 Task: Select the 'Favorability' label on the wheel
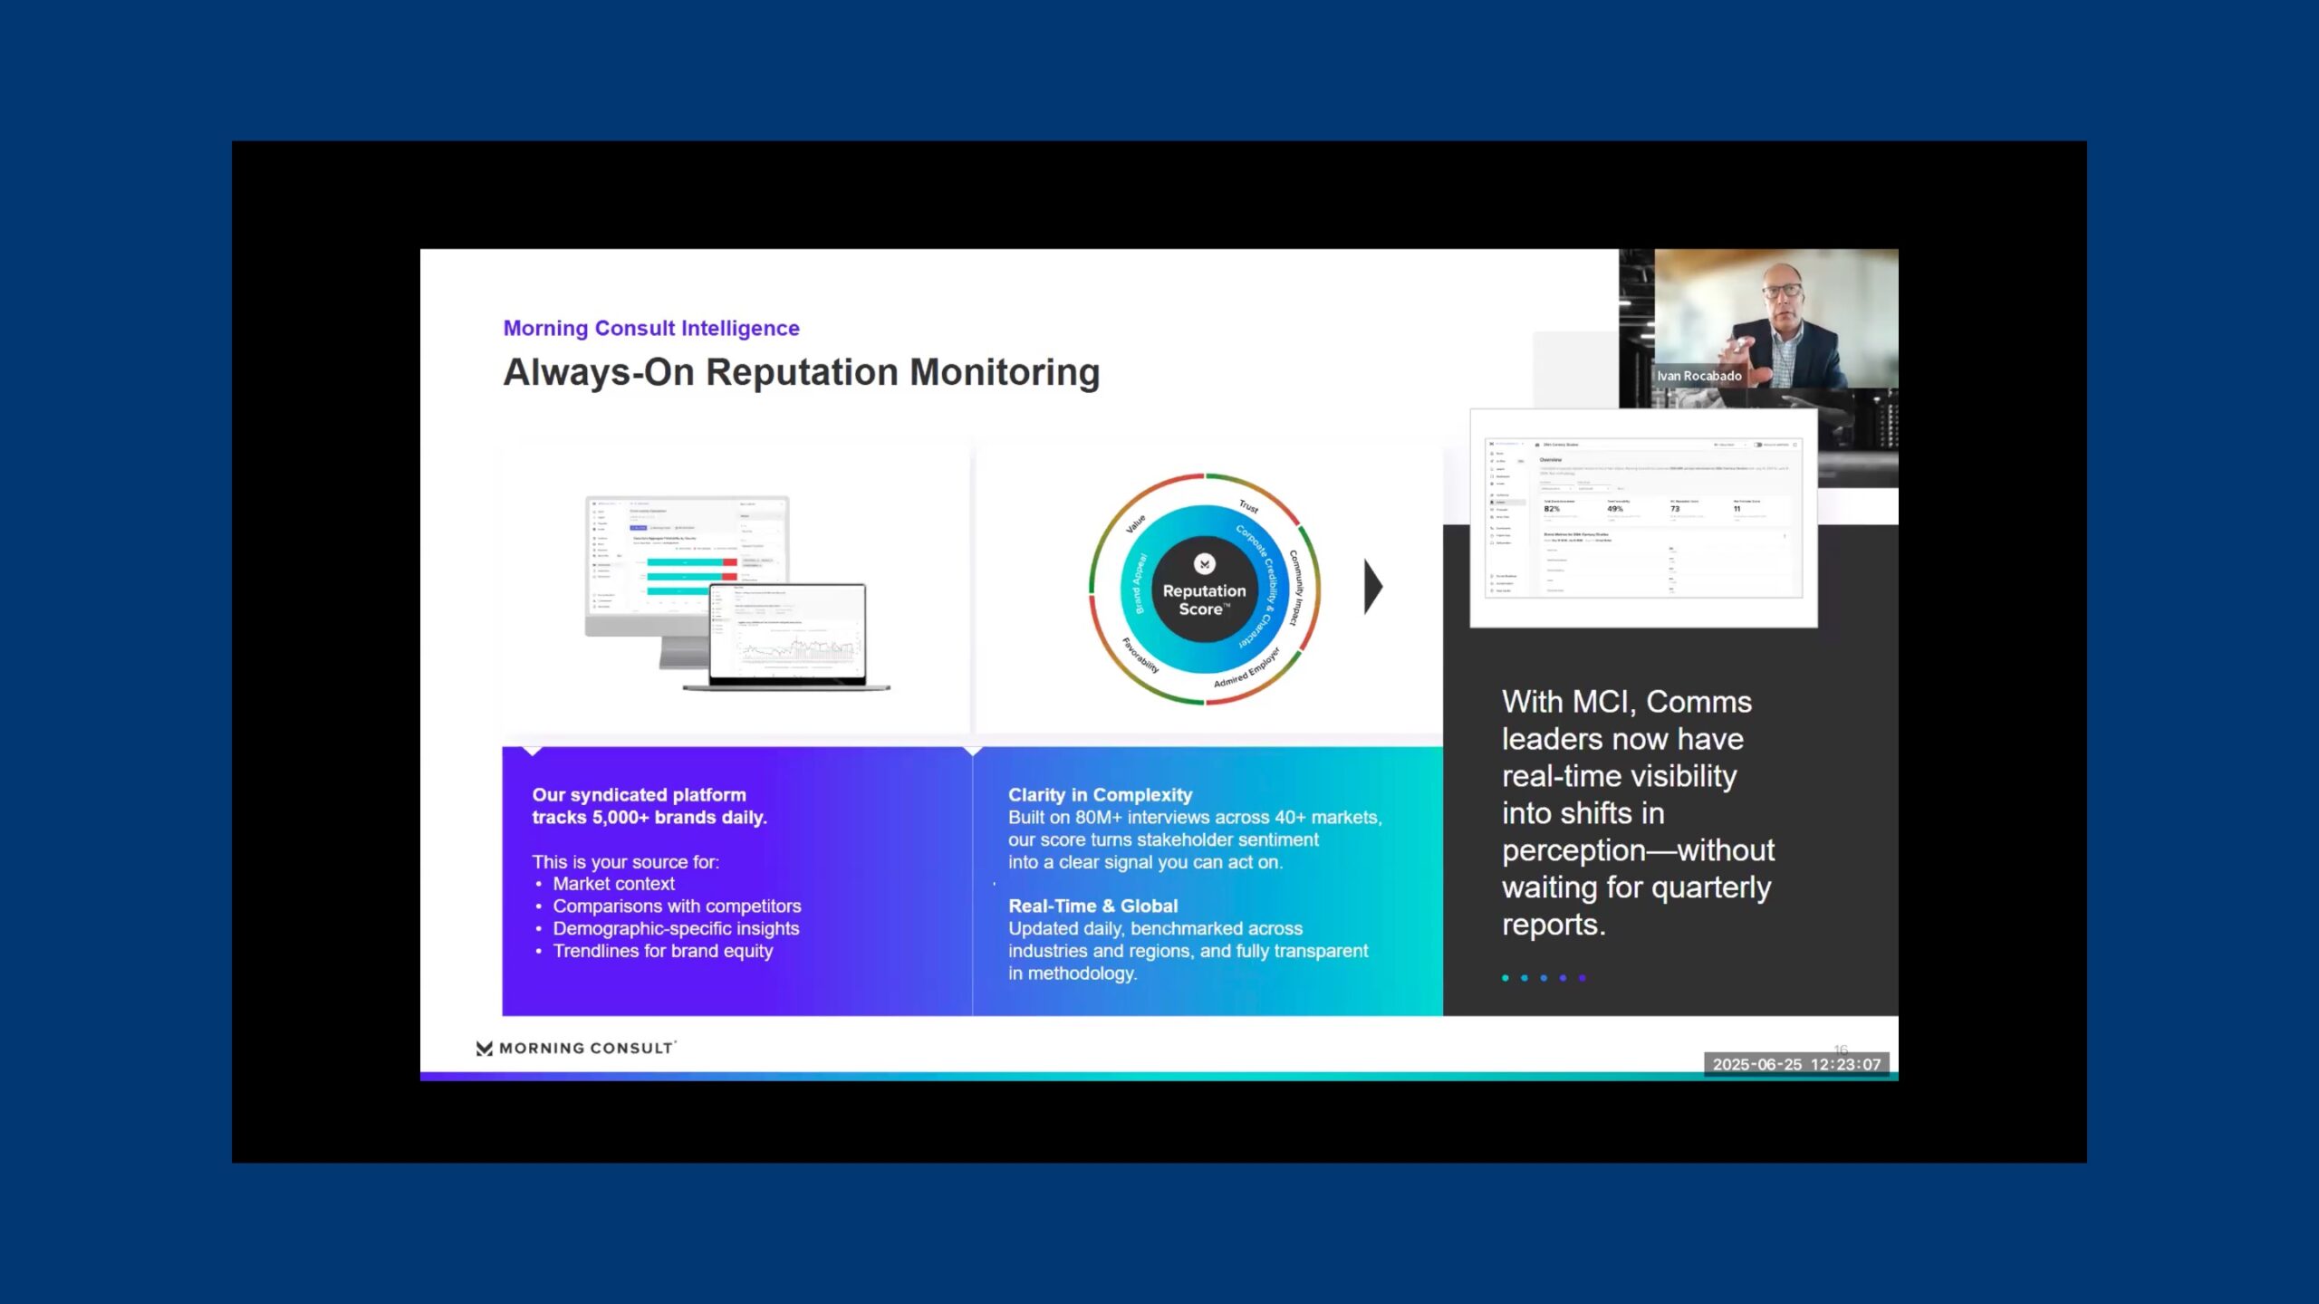pyautogui.click(x=1140, y=655)
